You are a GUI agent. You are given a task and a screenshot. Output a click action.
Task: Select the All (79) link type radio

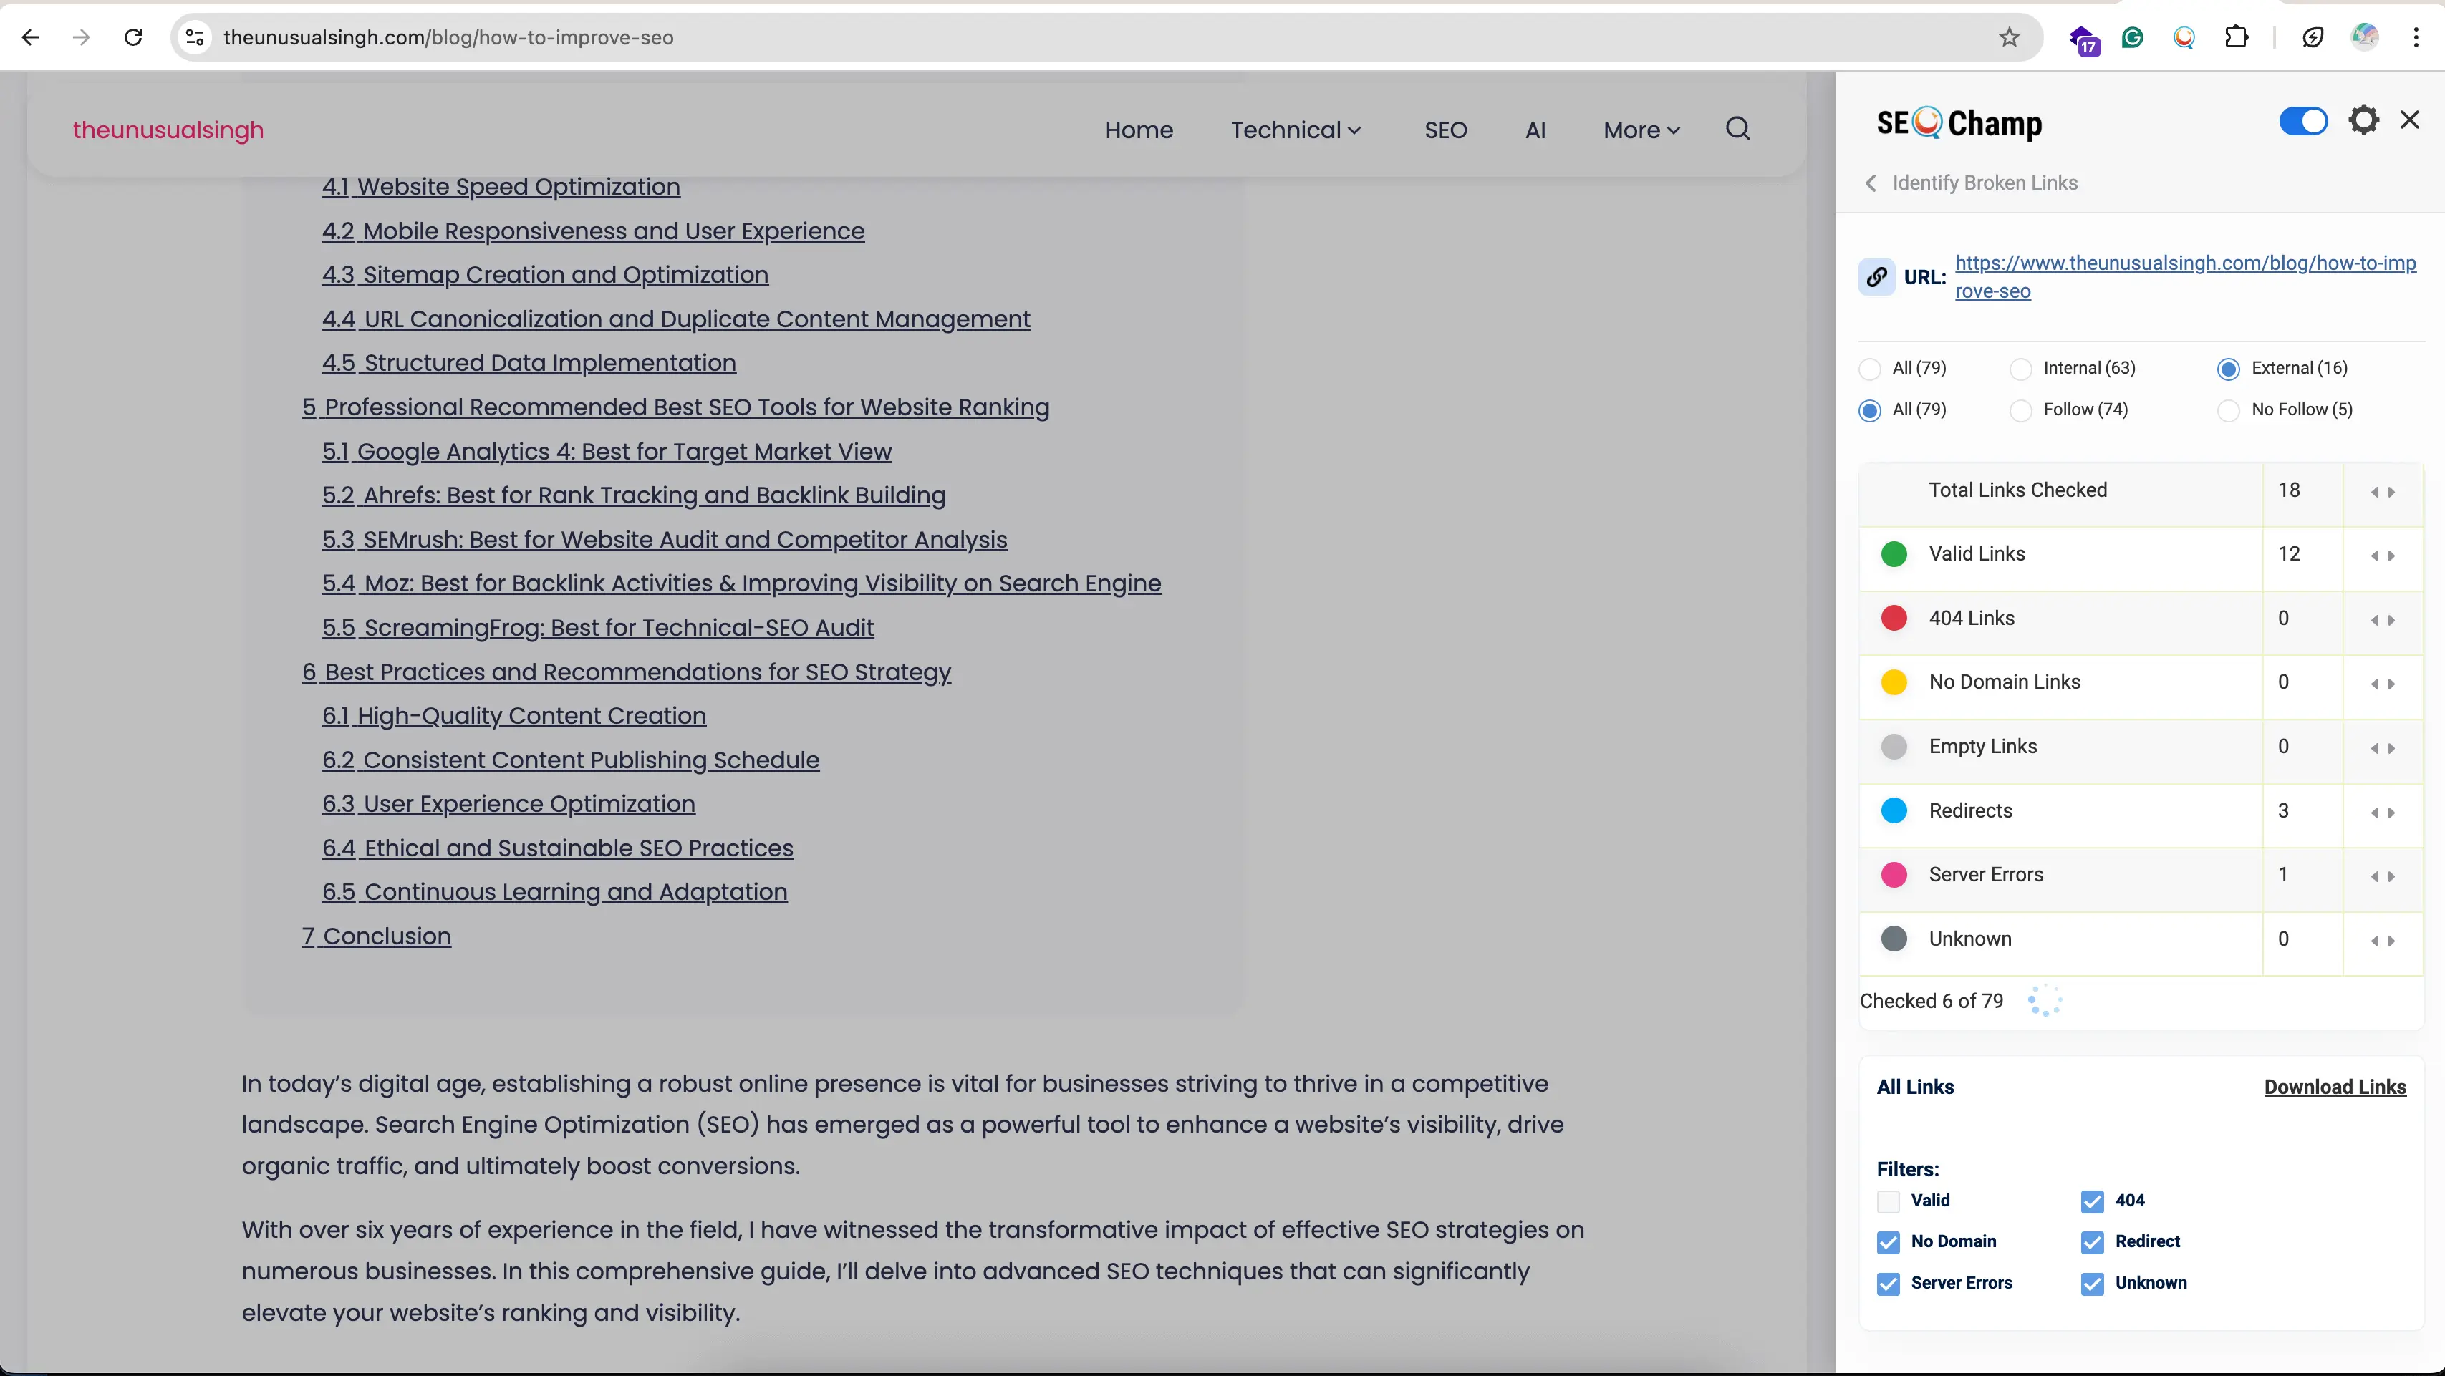(1870, 368)
